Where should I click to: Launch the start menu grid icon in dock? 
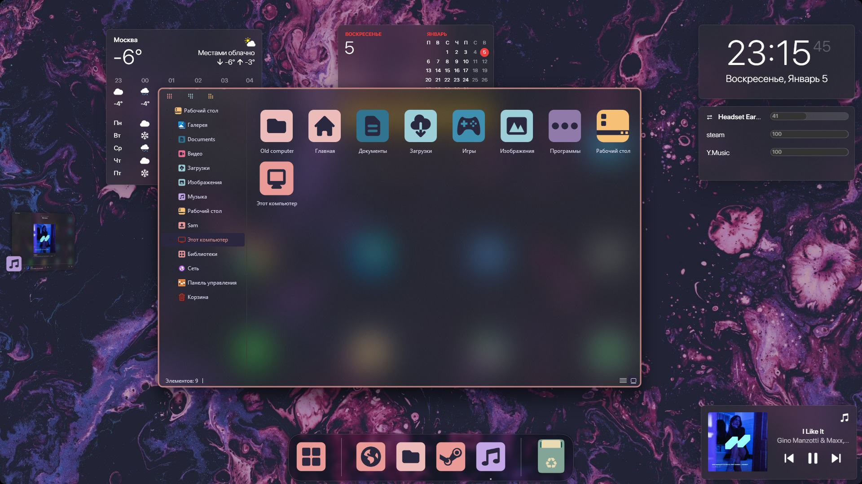[311, 457]
